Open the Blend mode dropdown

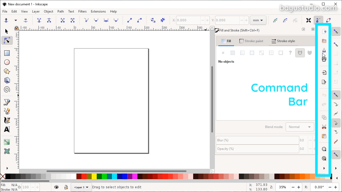300,127
